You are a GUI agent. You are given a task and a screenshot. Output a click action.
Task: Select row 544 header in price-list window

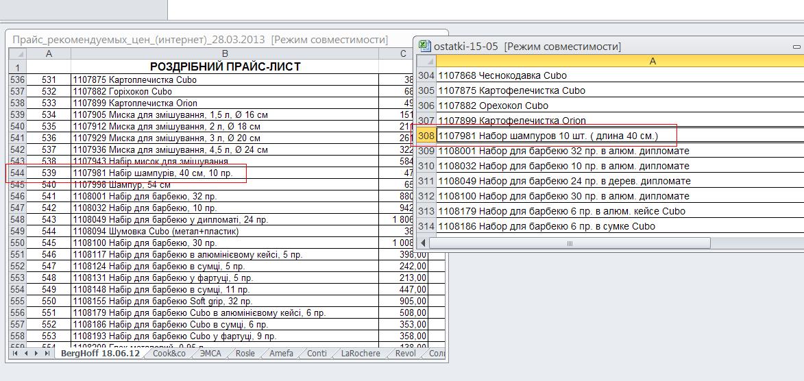tap(17, 173)
